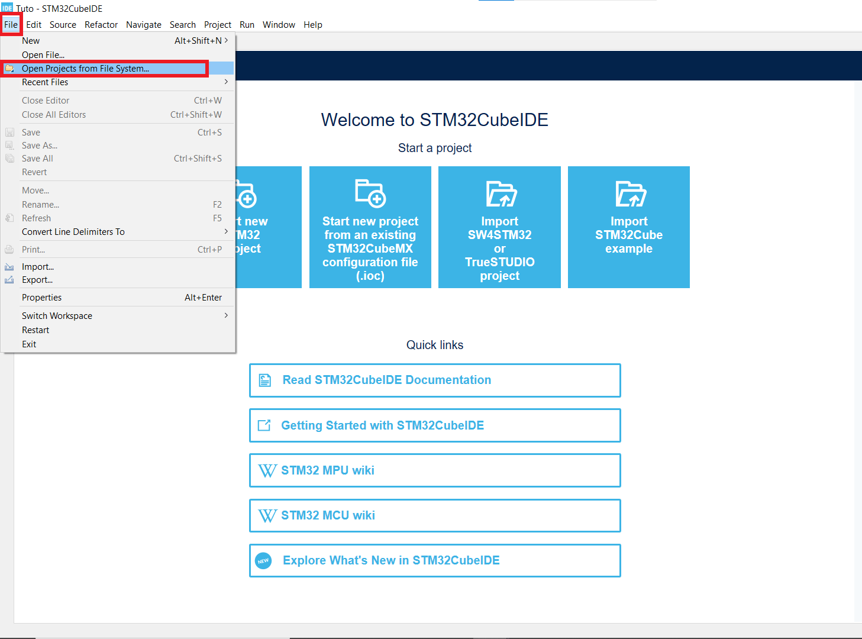Open Getting Started with STM32CubeIDE link
Viewport: 862px width, 639px height.
tap(435, 425)
